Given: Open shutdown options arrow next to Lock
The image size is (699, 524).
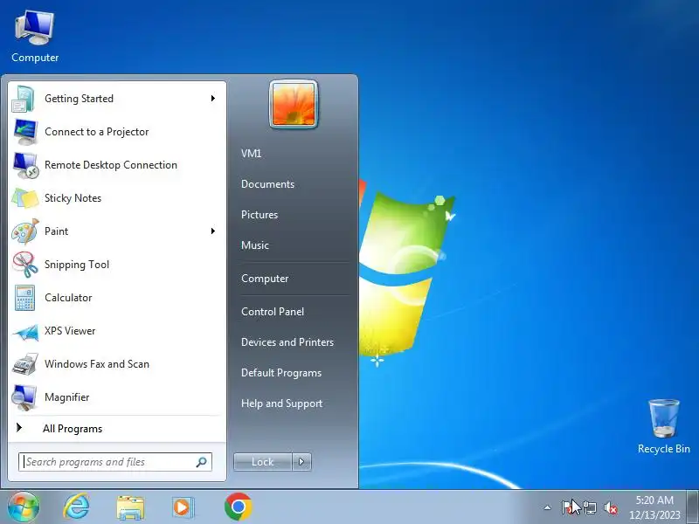Looking at the screenshot, I should pos(301,462).
